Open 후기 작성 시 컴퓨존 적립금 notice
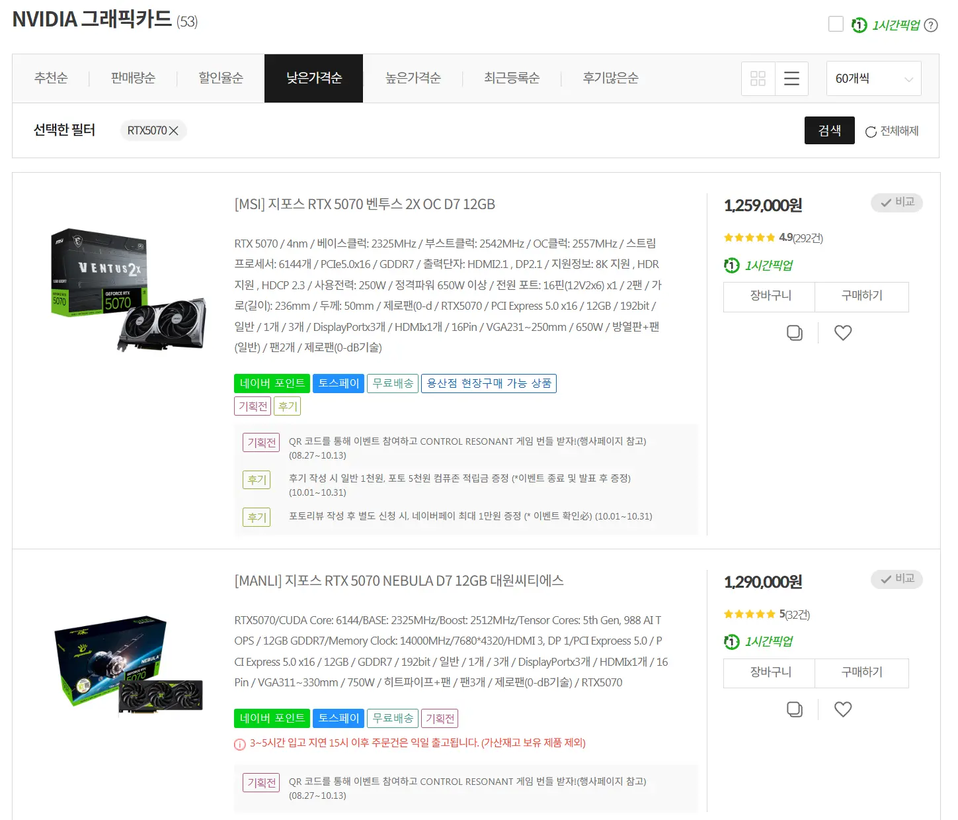Viewport: 958px width, 820px height. click(x=459, y=485)
